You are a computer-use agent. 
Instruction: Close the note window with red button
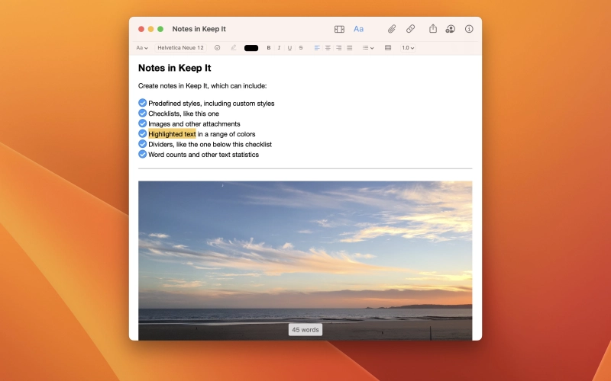(x=141, y=29)
